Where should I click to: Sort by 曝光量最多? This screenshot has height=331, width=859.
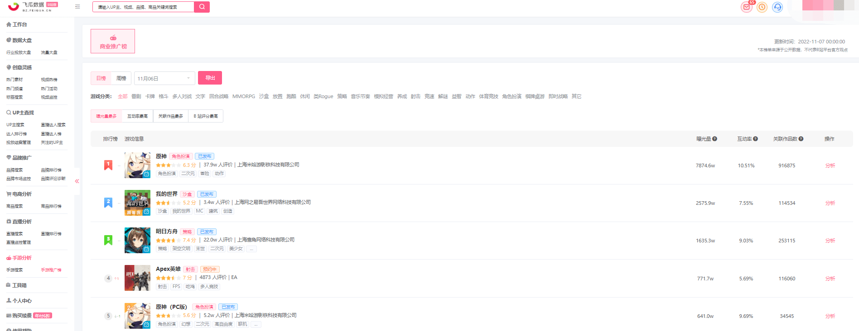(106, 116)
